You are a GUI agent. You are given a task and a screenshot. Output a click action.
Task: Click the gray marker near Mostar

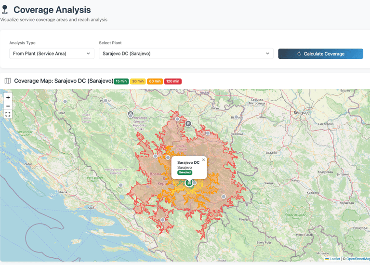pyautogui.click(x=163, y=220)
